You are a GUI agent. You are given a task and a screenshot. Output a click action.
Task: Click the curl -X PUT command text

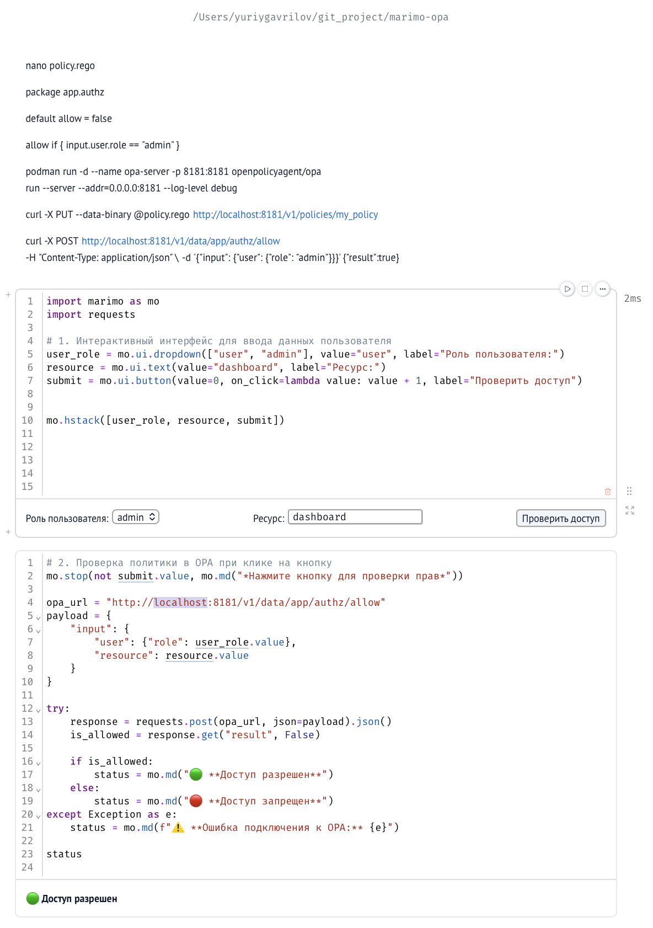108,215
